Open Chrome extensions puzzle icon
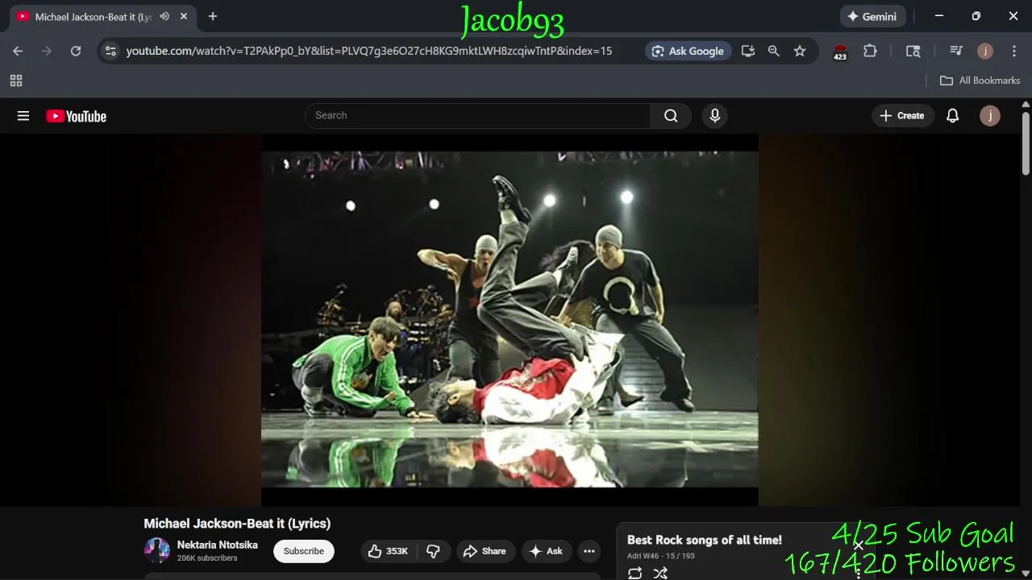 click(870, 51)
